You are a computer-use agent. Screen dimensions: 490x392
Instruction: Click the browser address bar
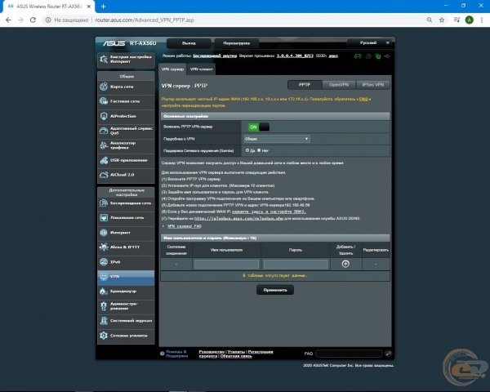click(x=231, y=20)
